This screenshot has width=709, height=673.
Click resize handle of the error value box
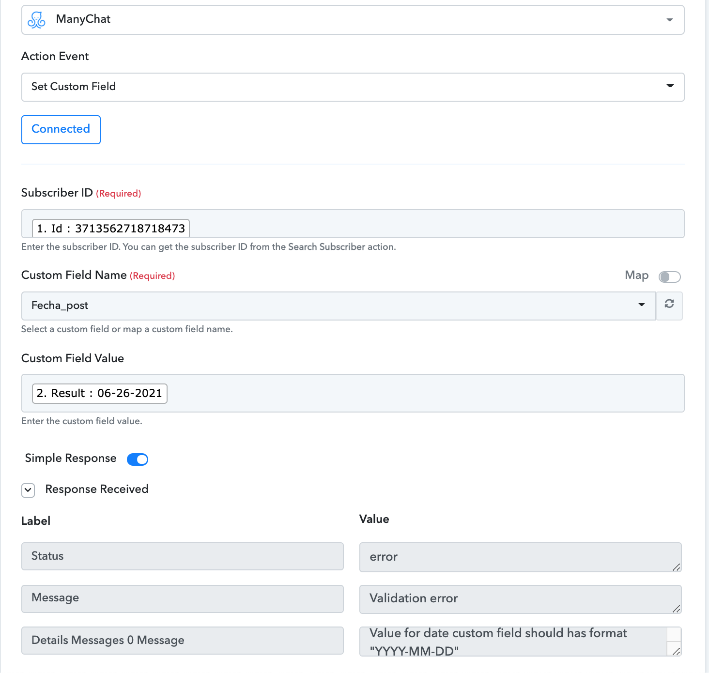coord(676,566)
